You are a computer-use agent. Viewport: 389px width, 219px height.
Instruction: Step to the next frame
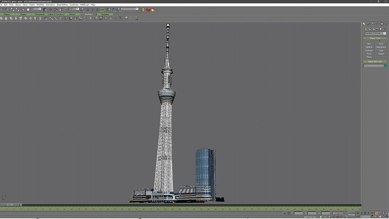368,213
